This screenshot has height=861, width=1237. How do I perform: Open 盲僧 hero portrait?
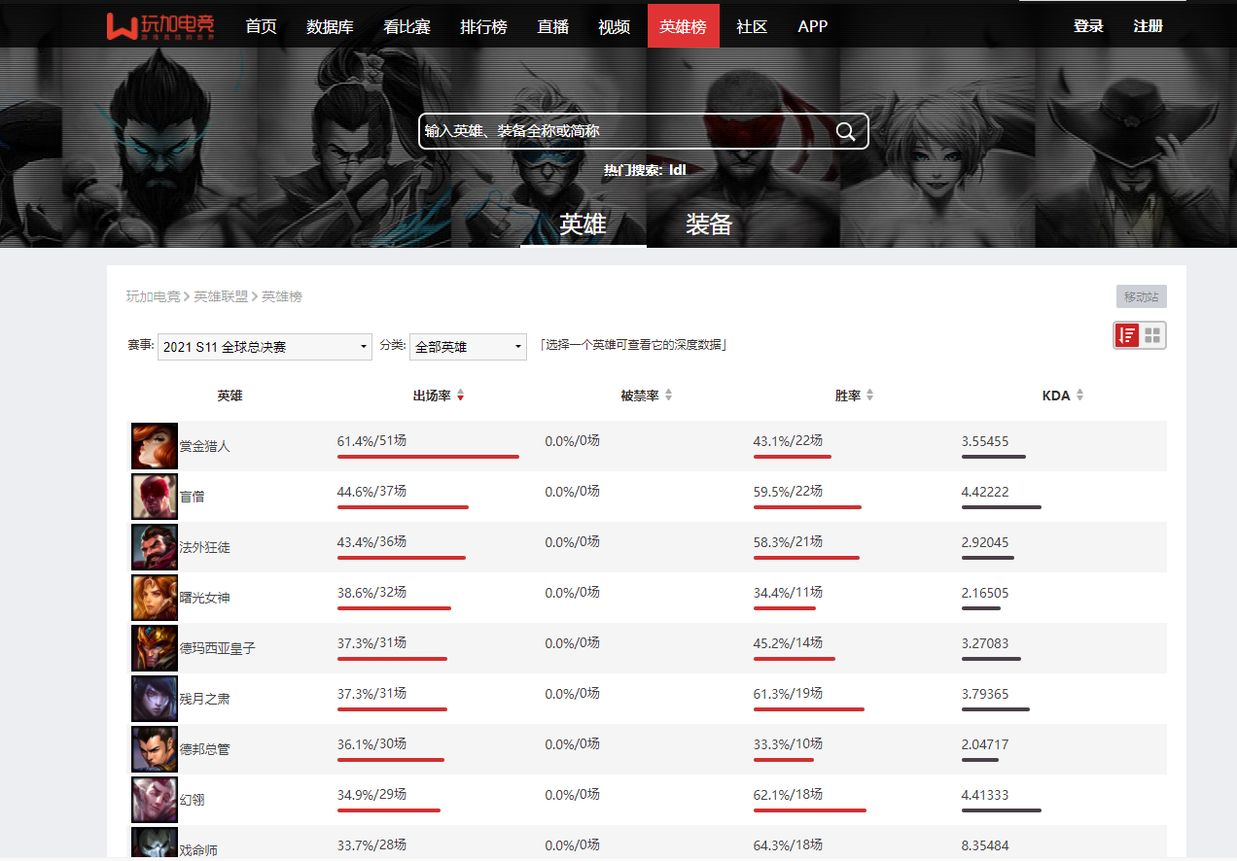pyautogui.click(x=155, y=497)
